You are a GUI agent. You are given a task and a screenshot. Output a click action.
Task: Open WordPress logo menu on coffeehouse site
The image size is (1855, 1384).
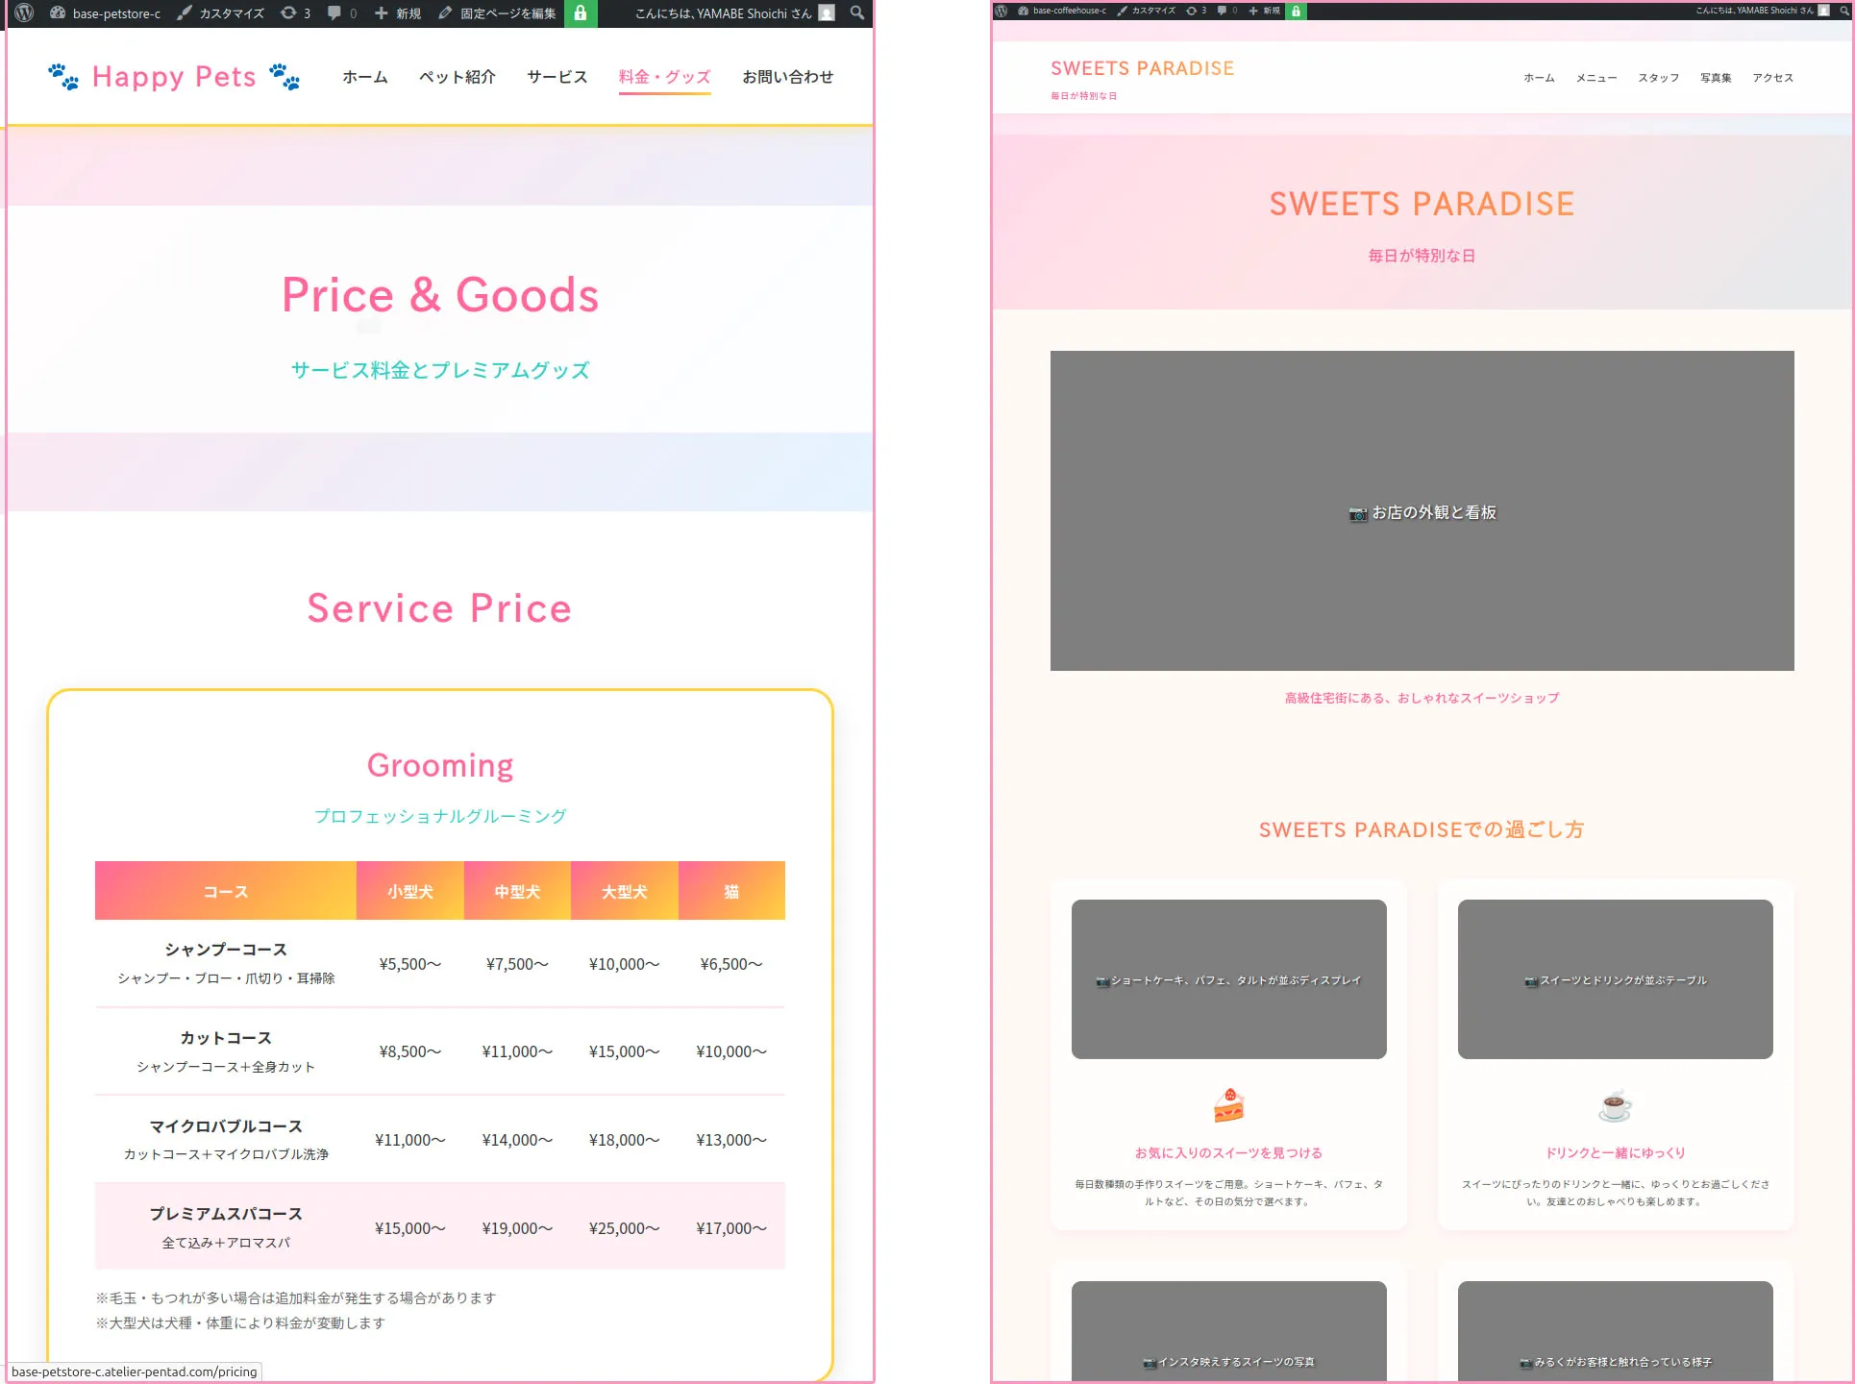[x=1002, y=11]
